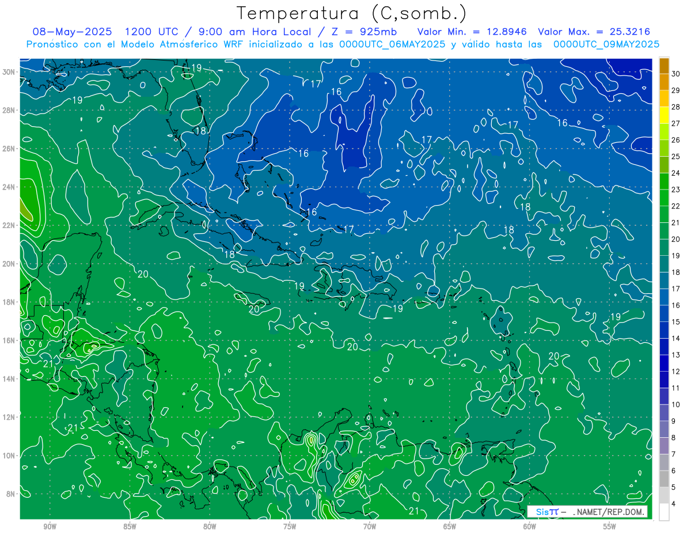Click 'Valor Max. = 25.3216' value
This screenshot has width=691, height=534.
click(594, 32)
